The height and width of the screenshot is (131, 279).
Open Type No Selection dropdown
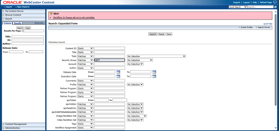(x=156, y=56)
